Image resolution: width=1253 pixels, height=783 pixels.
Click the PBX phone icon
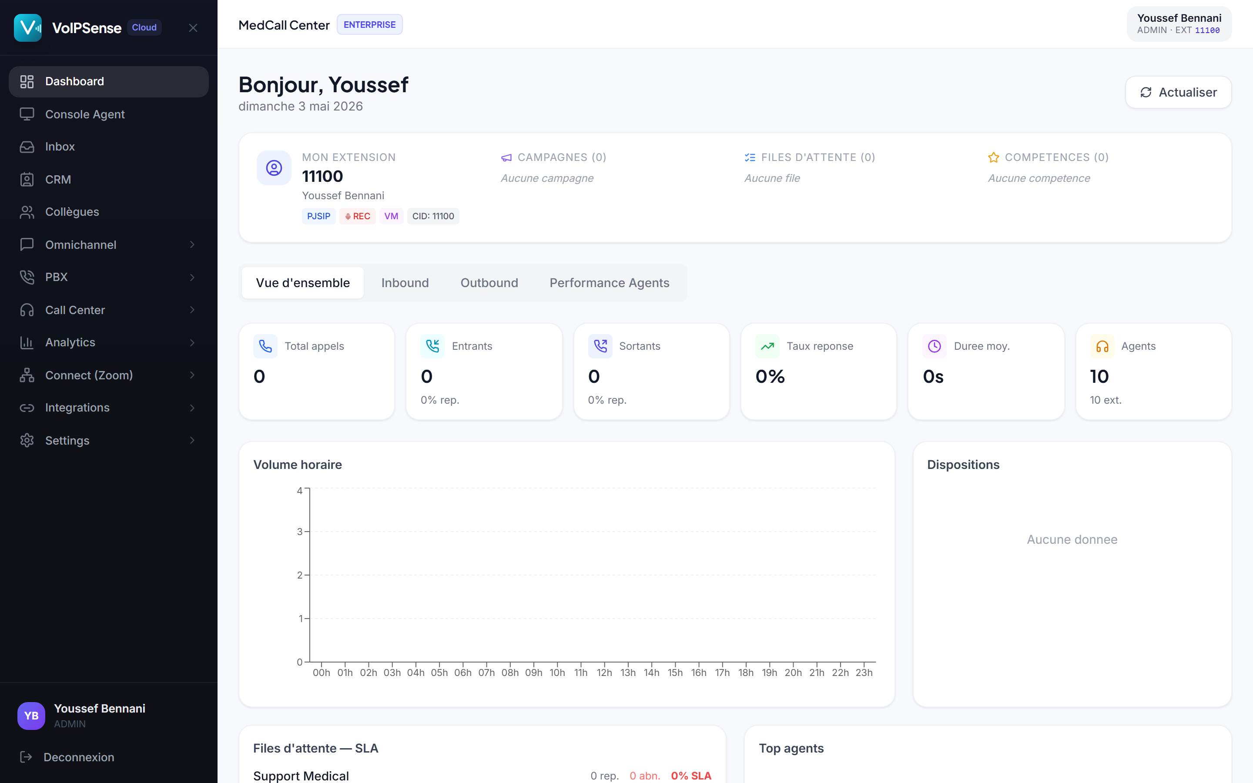tap(27, 277)
